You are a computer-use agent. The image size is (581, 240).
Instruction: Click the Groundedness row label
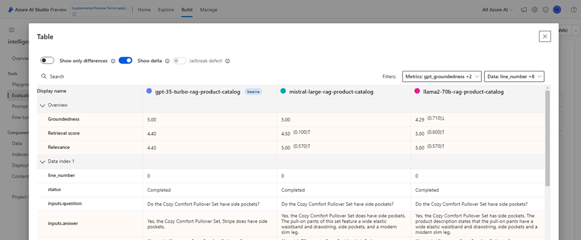point(63,119)
